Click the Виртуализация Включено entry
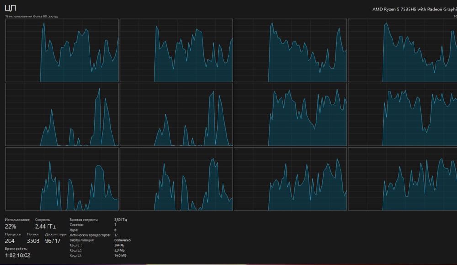Image resolution: width=457 pixels, height=265 pixels. [100, 240]
